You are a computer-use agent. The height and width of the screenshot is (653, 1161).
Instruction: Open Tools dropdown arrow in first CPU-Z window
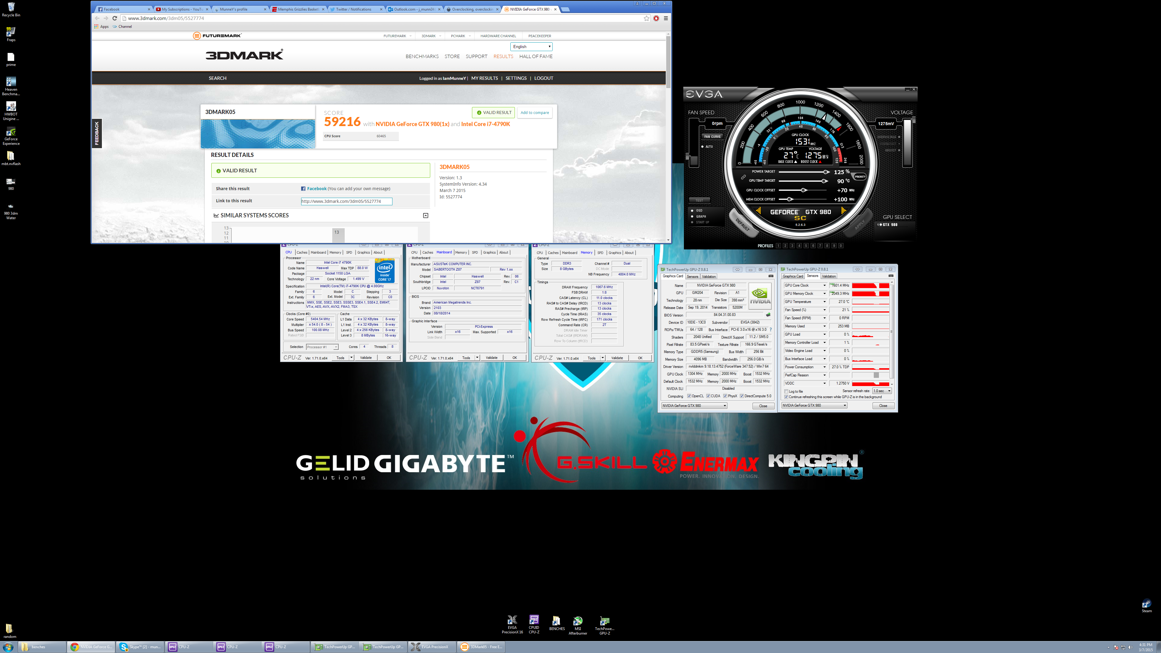tap(352, 358)
